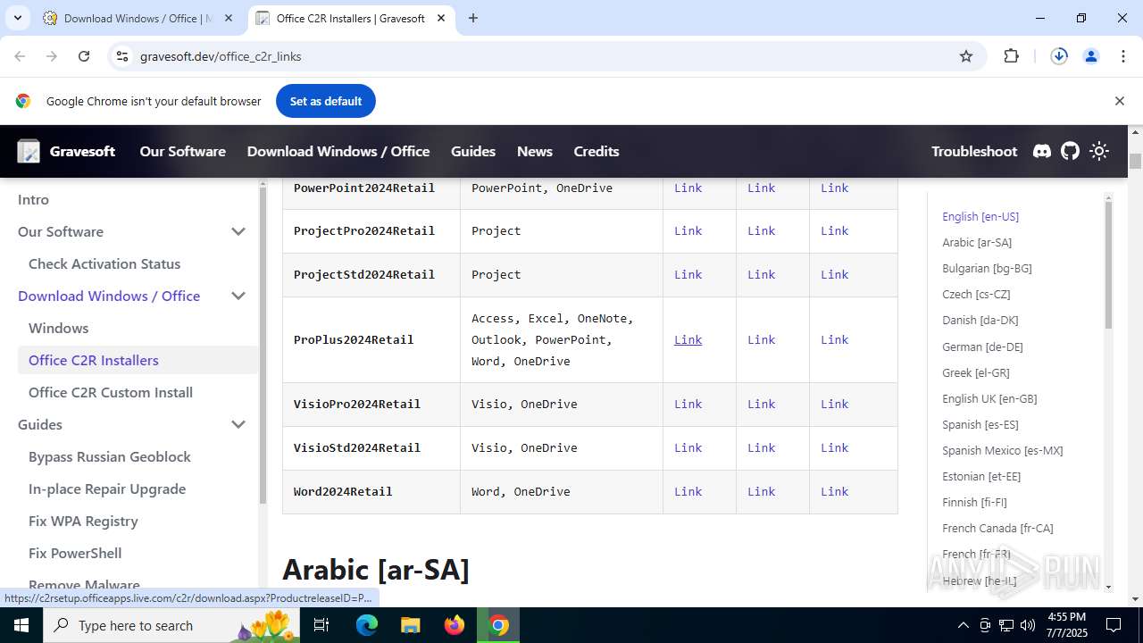Open Check Activation Status sidebar item
Screen dimensions: 1143x643
tap(104, 263)
